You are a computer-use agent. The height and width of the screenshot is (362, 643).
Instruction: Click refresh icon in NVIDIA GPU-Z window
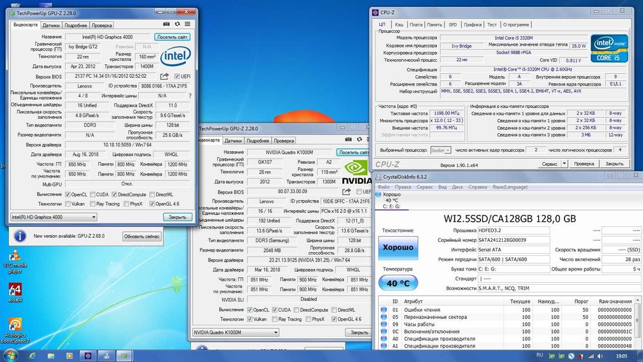click(x=359, y=140)
